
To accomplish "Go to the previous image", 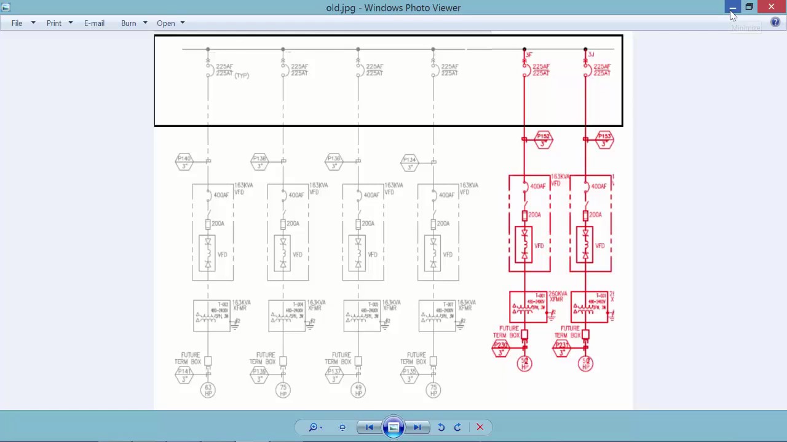I will [x=369, y=427].
